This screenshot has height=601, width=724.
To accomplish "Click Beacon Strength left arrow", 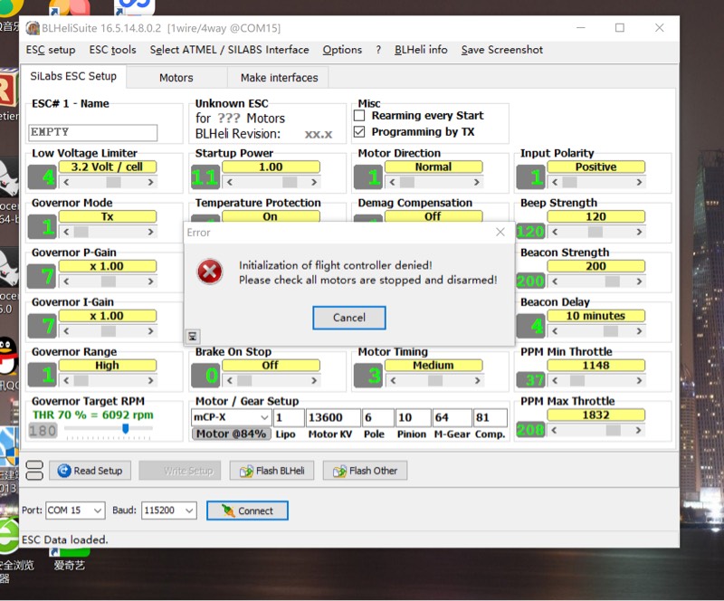I will (555, 281).
